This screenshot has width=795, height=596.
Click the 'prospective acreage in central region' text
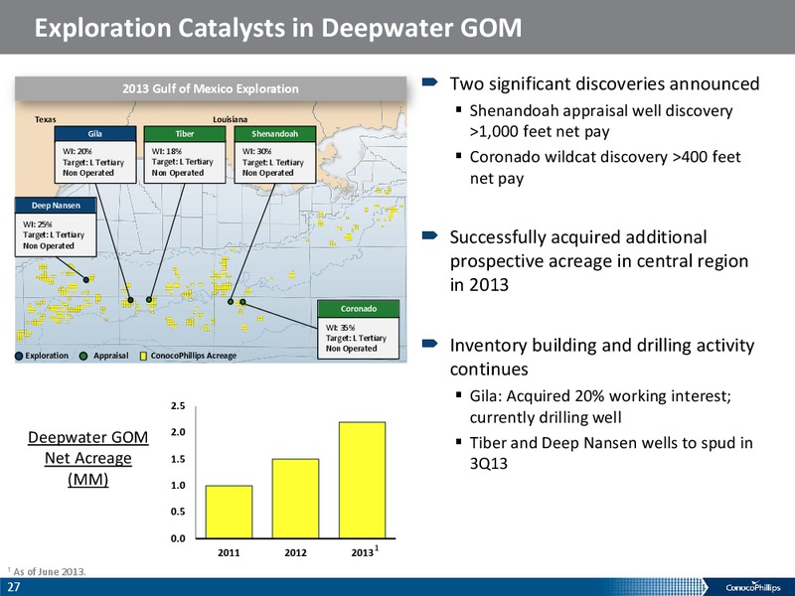click(x=599, y=260)
